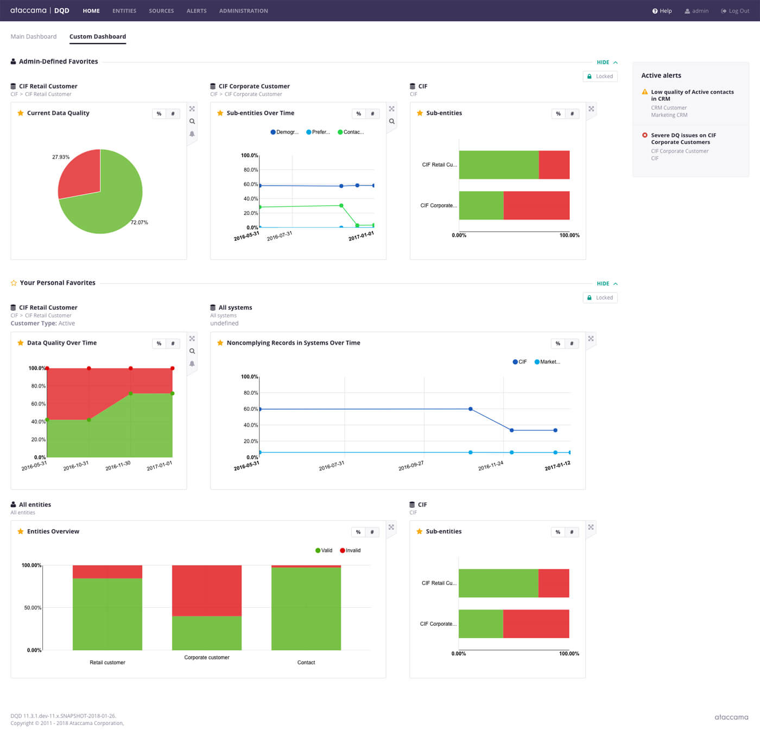Toggle % mode on Entities Overview widget
The image size is (760, 731).
[358, 532]
